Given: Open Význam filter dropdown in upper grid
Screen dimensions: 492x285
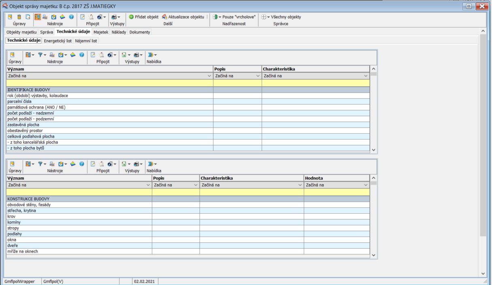Looking at the screenshot, I should (209, 76).
